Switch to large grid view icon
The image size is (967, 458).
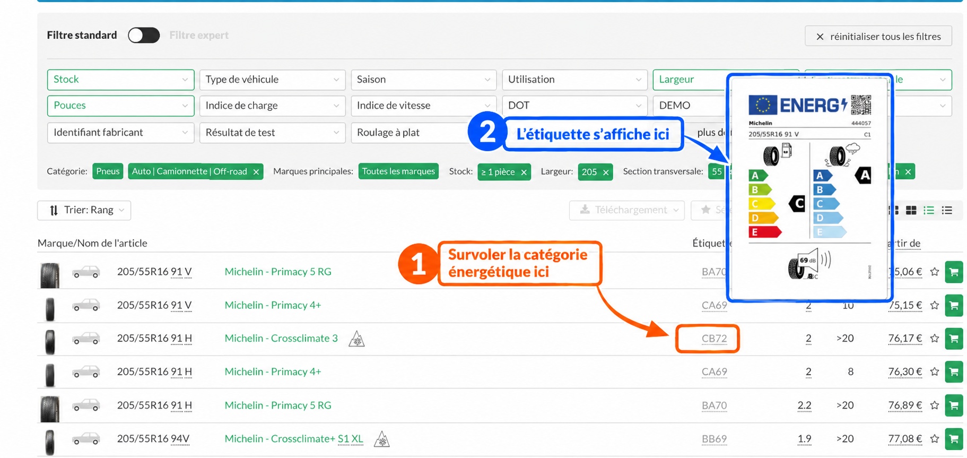pyautogui.click(x=911, y=211)
